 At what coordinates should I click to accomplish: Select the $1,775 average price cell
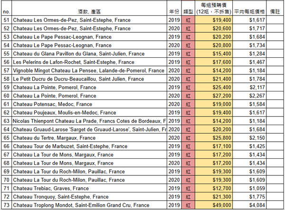coord(249,197)
